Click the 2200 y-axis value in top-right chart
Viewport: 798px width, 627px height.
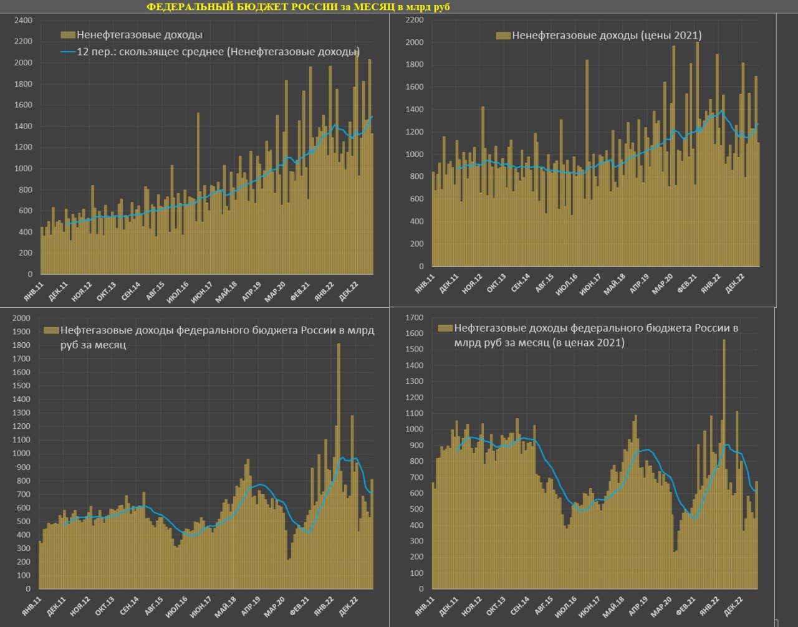(x=415, y=20)
